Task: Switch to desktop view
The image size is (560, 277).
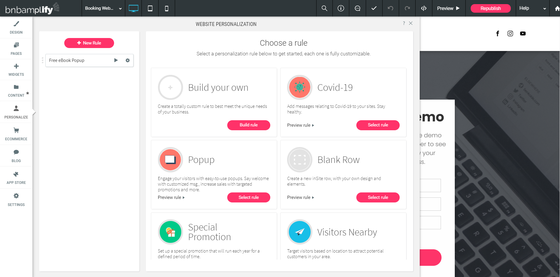Action: pos(134,8)
